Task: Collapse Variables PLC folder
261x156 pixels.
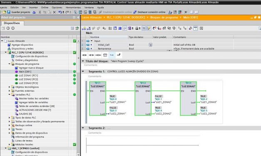Action: (x=10, y=95)
